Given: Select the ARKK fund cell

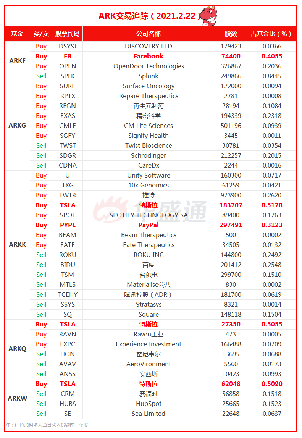Looking at the screenshot, I should coord(17,245).
